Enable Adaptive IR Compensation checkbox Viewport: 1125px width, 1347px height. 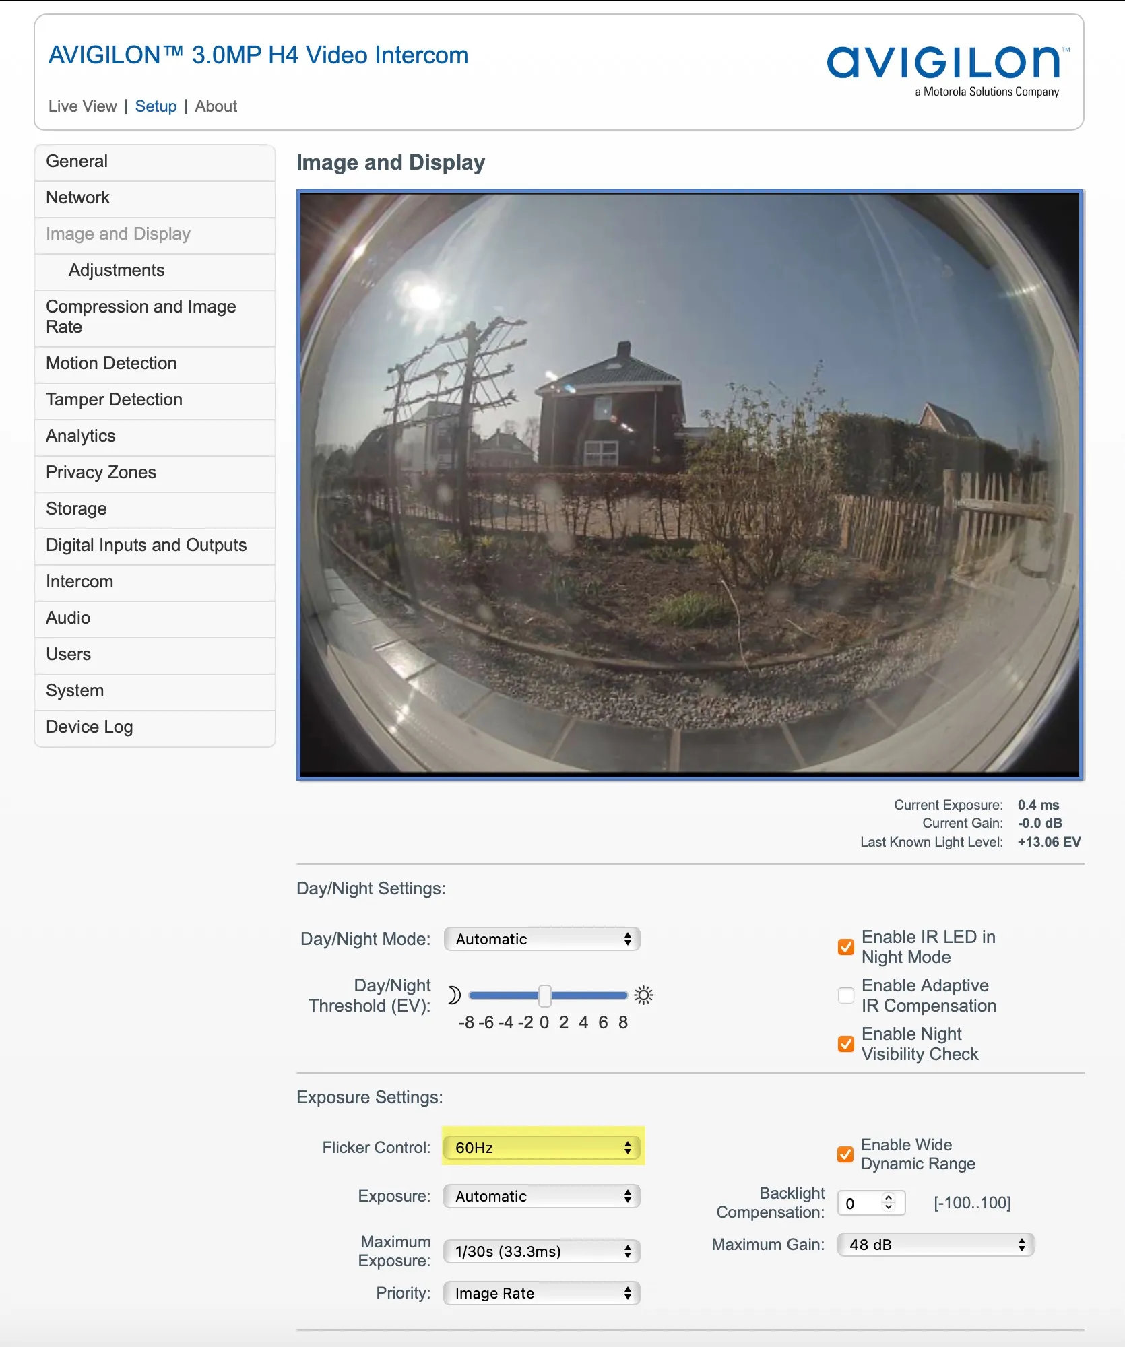coord(846,995)
